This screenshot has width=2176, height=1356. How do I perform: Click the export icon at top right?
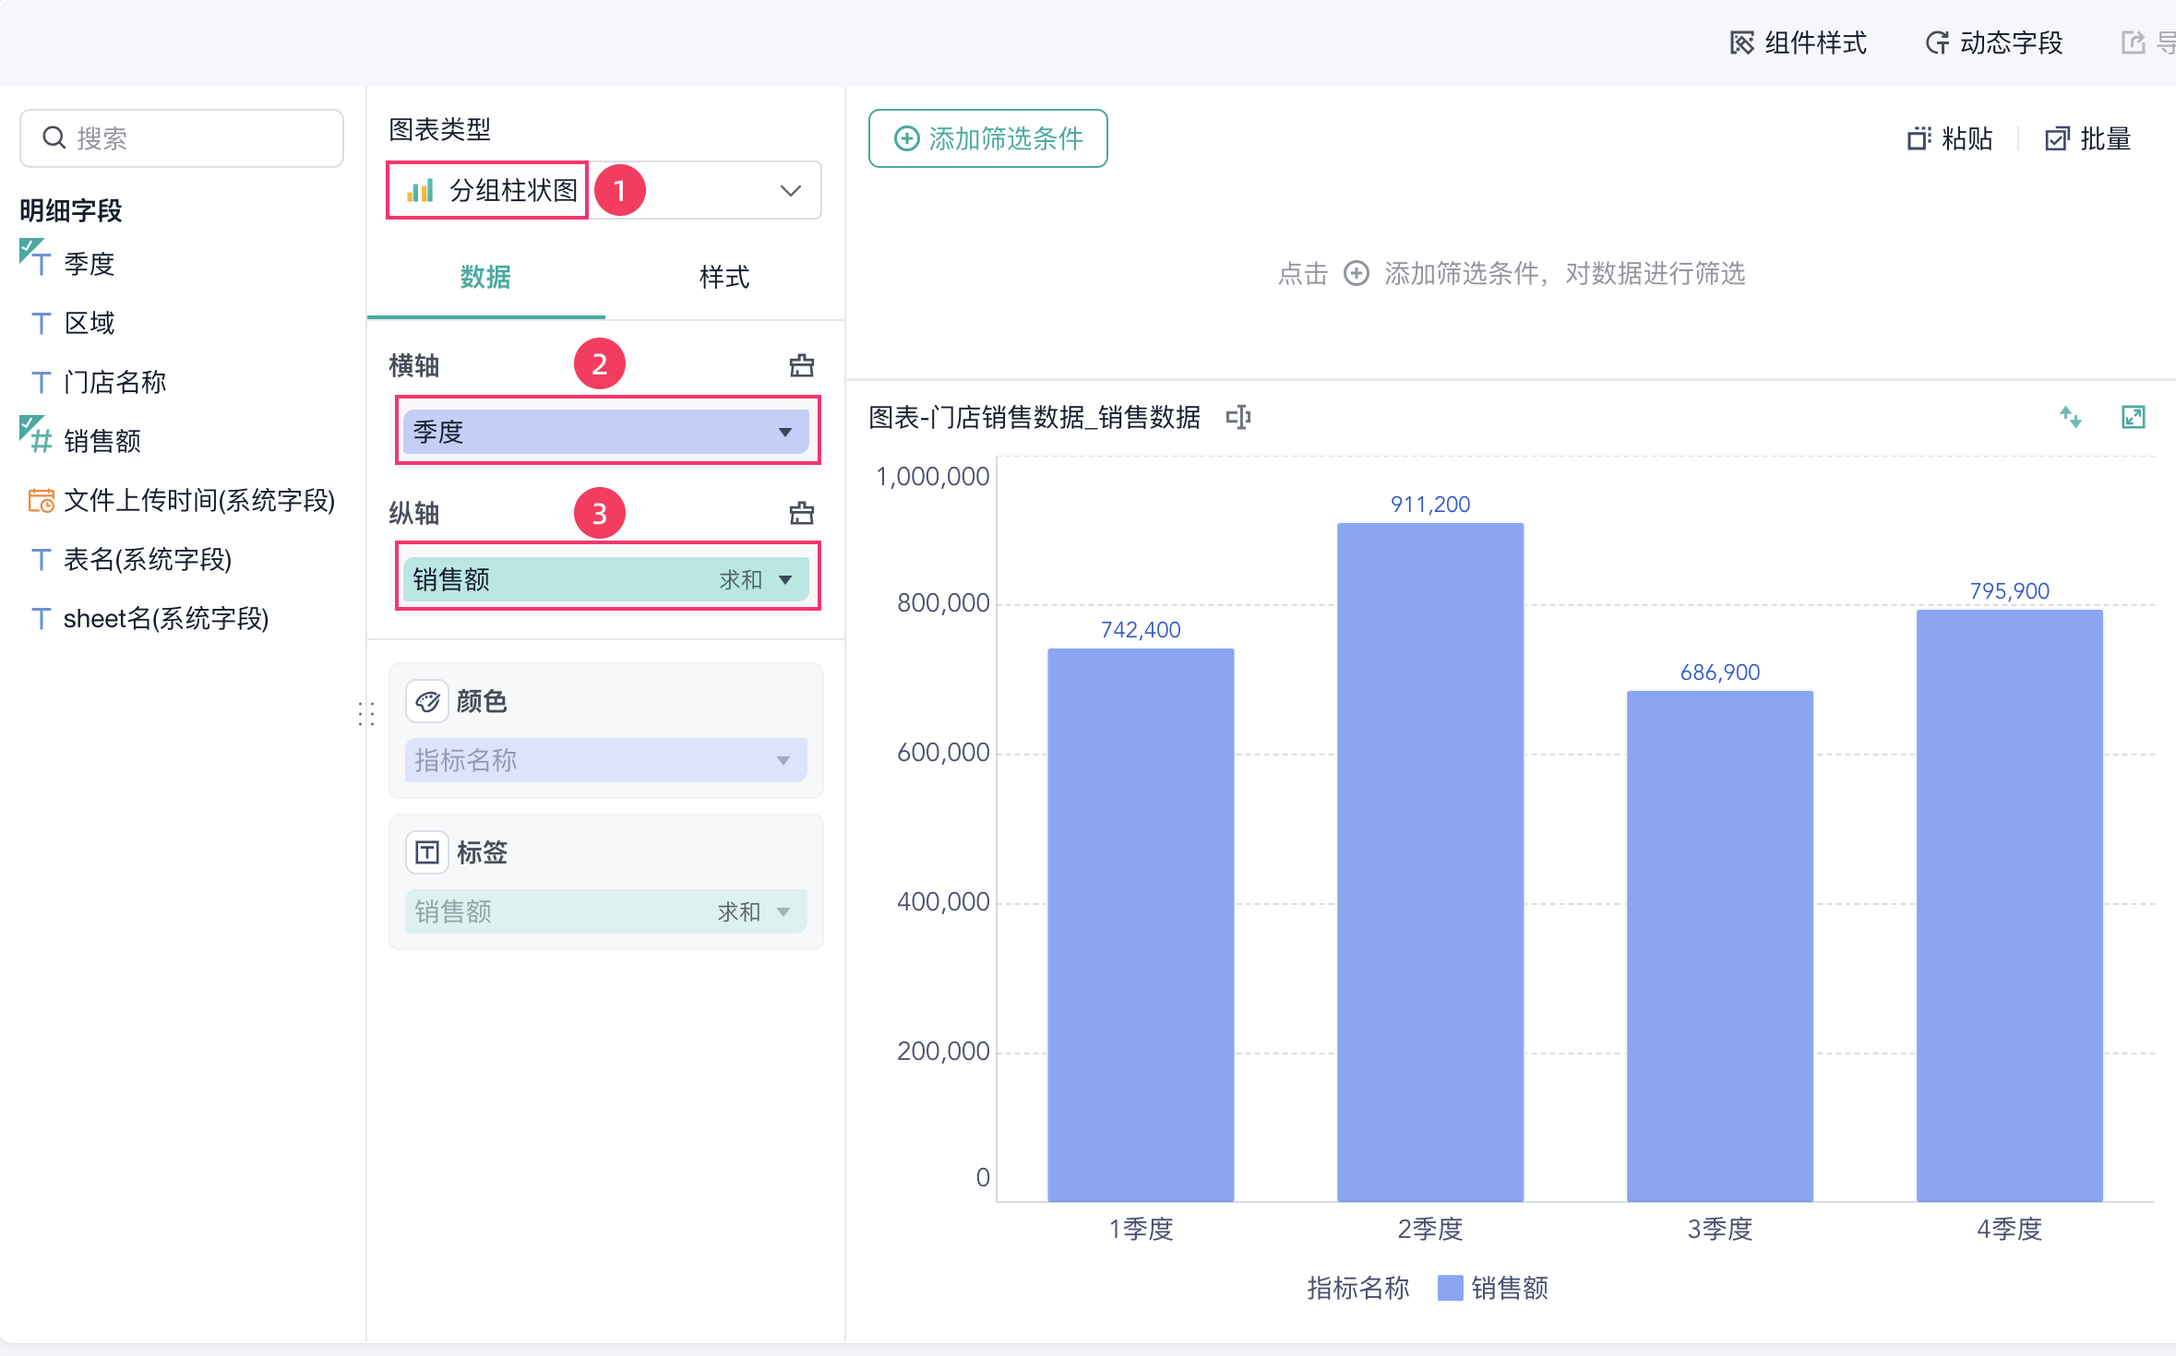tap(2133, 43)
